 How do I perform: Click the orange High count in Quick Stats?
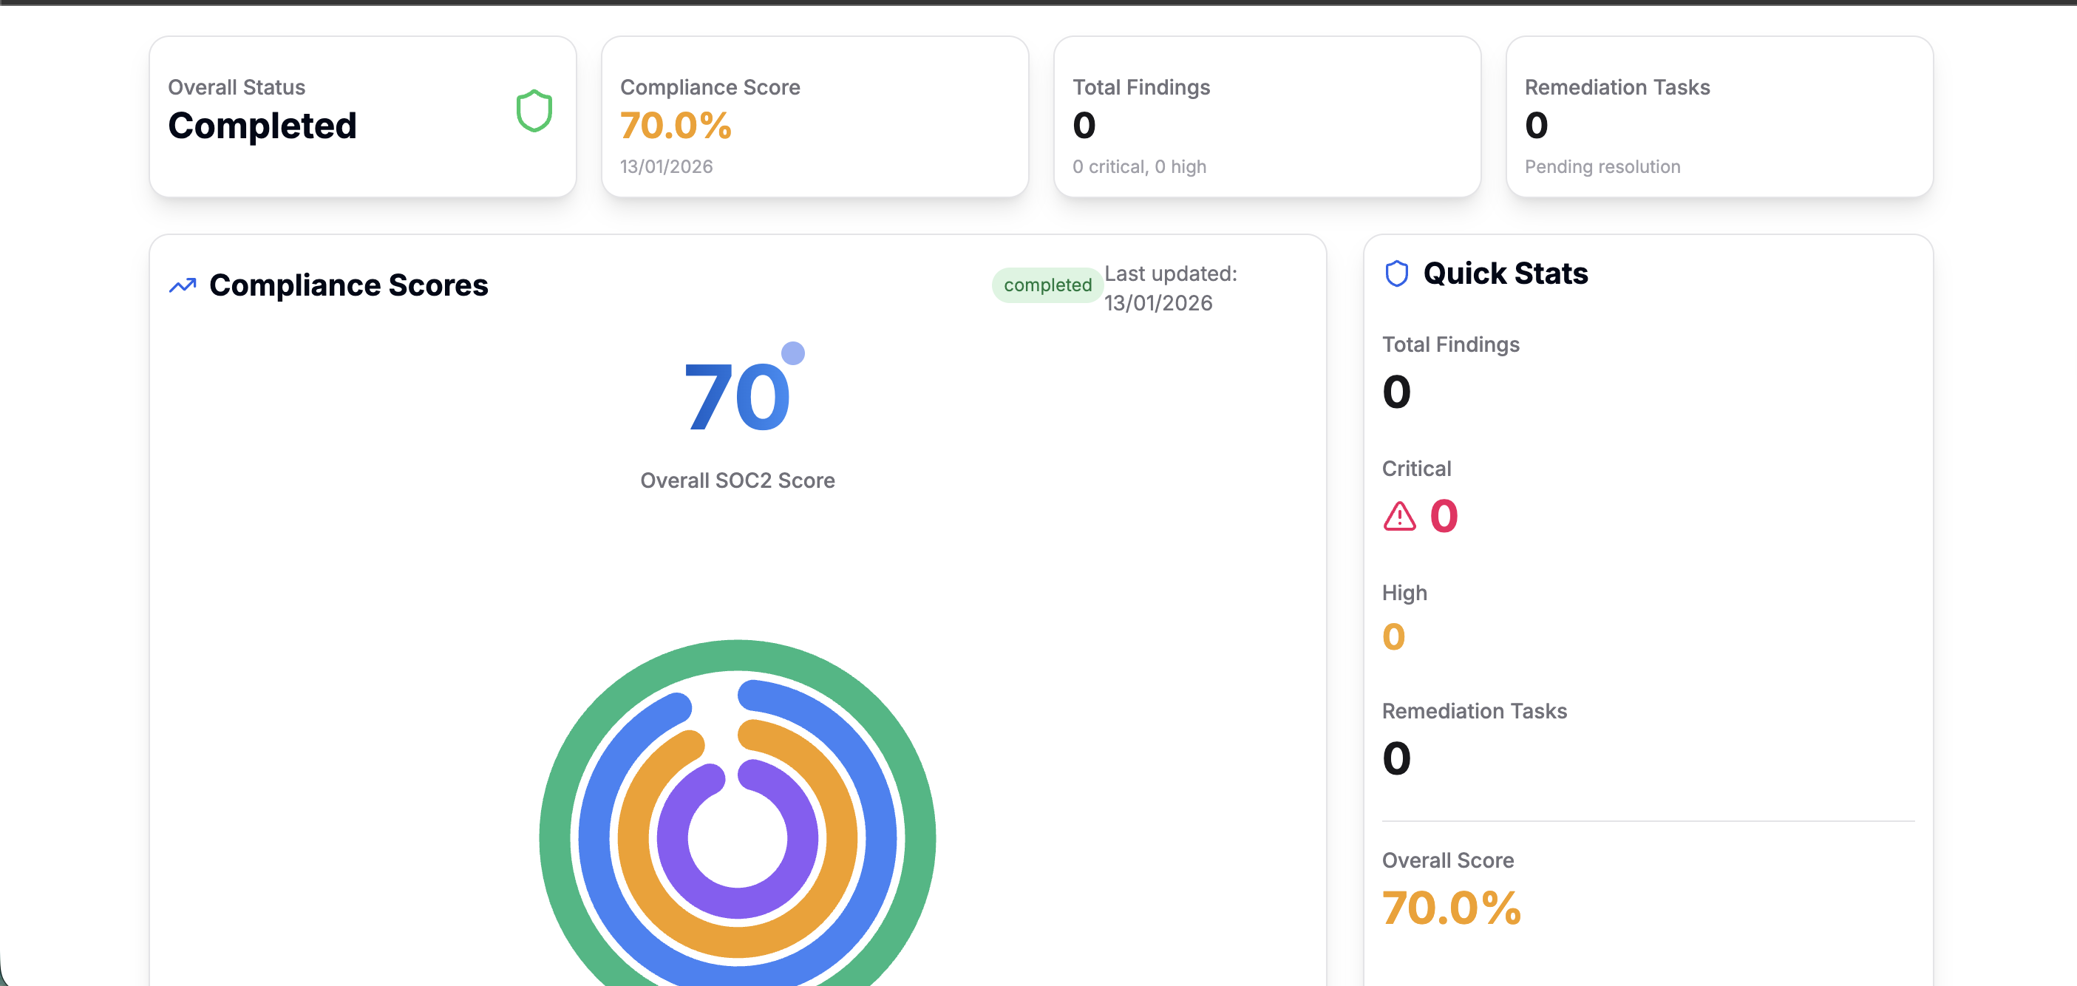1393,637
